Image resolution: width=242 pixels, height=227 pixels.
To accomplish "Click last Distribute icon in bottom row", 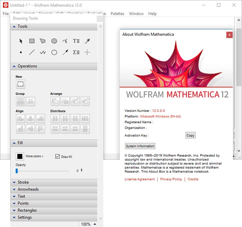I will pos(85,129).
